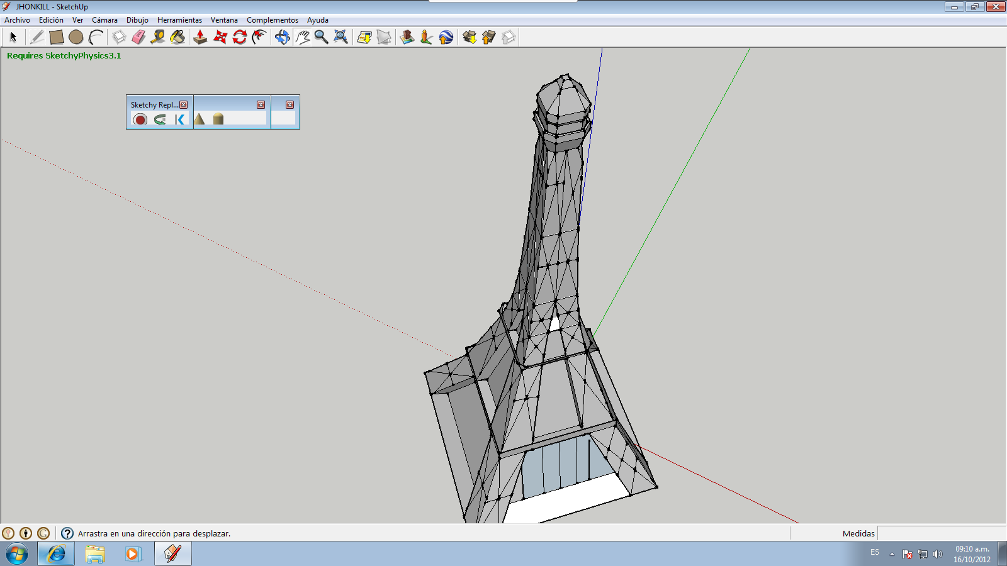Click the credits person status icon
The image size is (1007, 566).
[26, 533]
